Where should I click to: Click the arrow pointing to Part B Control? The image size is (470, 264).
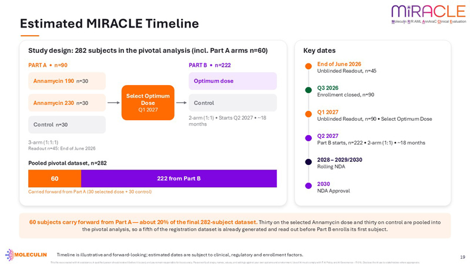click(182, 103)
